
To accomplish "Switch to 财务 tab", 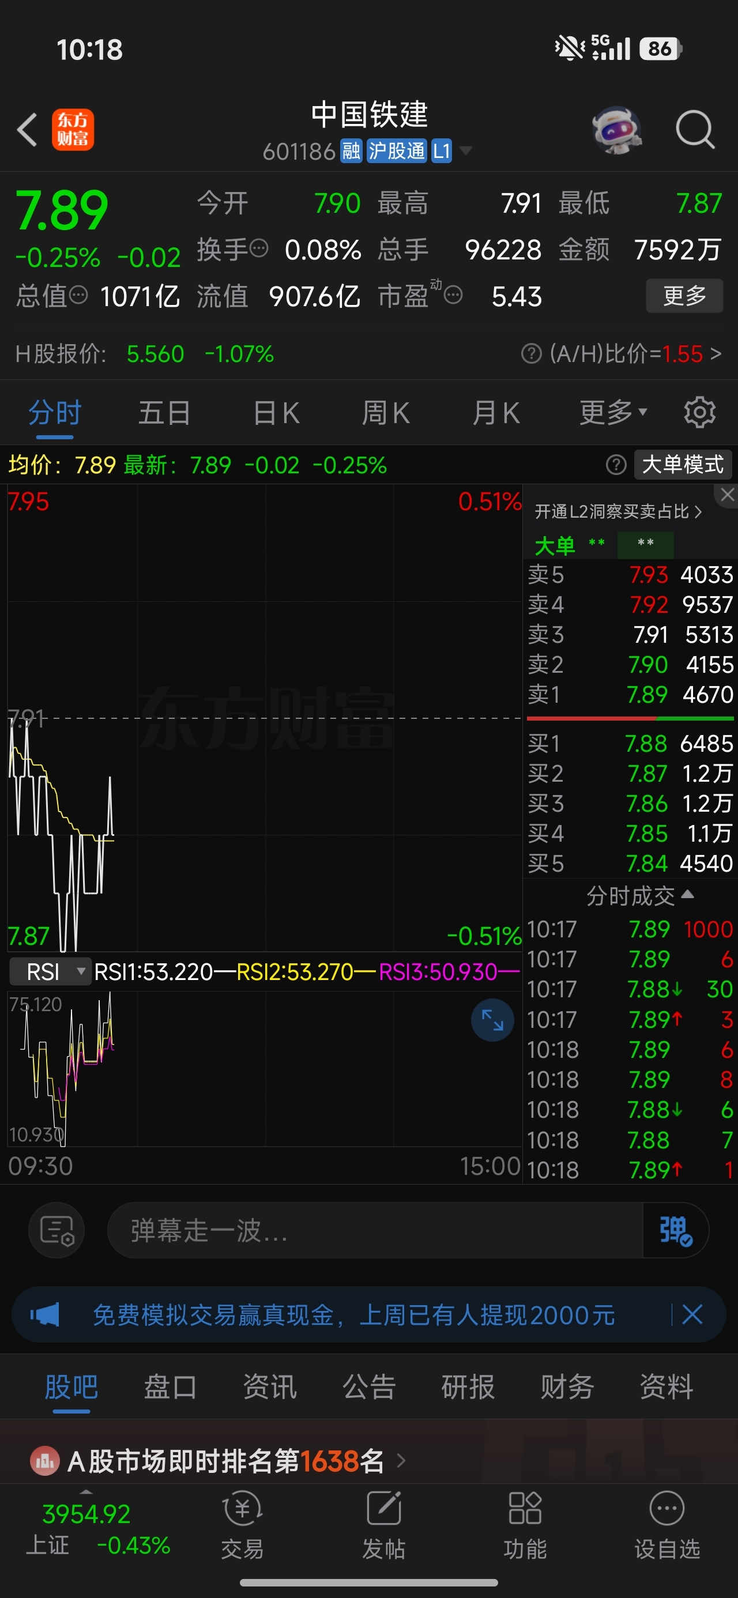I will pos(567,1386).
